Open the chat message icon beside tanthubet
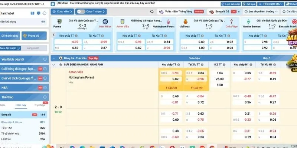 coord(39,13)
